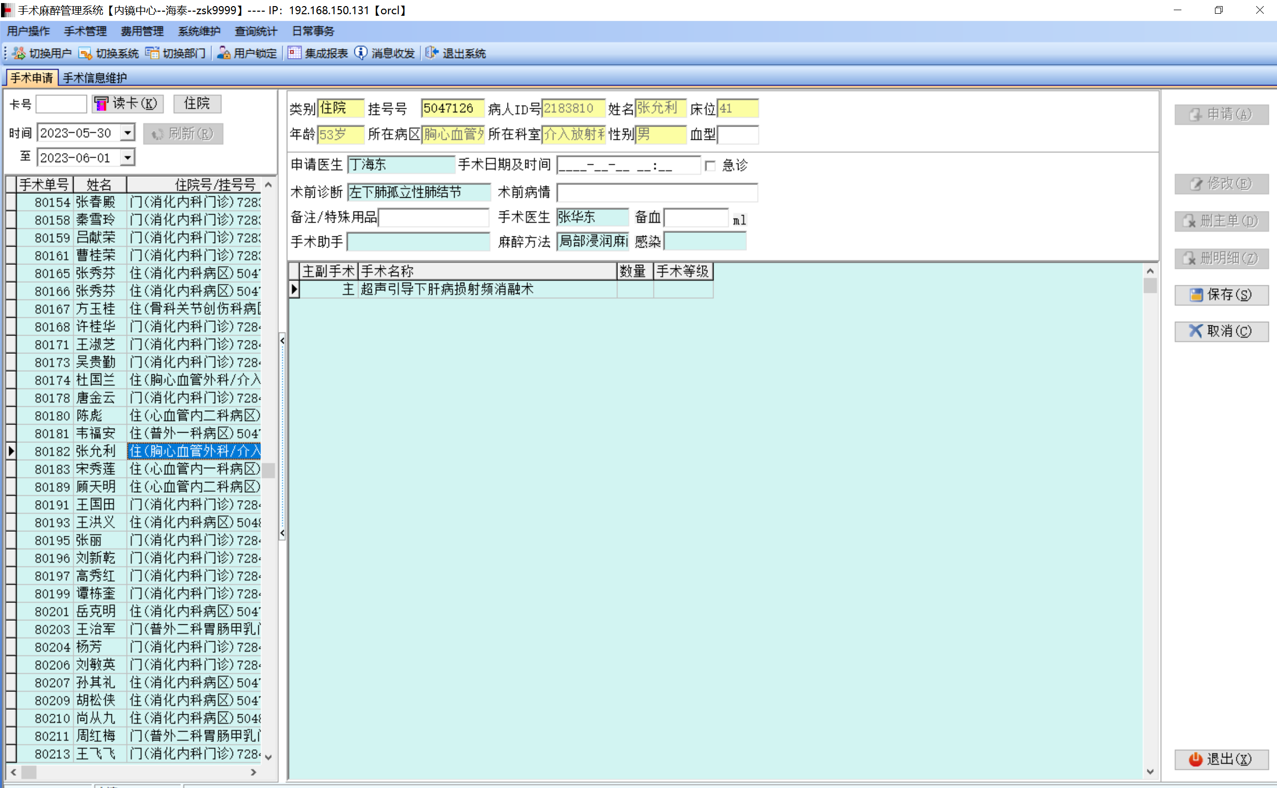Click the 切换部门 toolbar icon

point(152,53)
